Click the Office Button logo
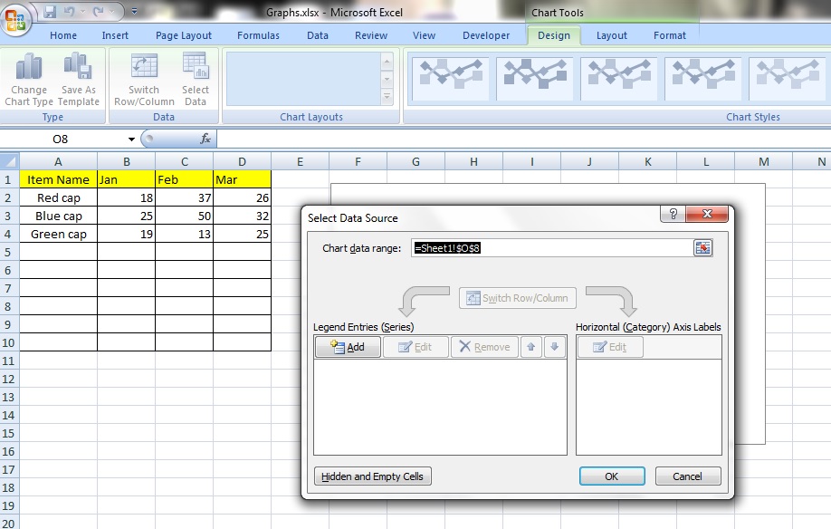Viewport: 831px width, 529px height. [16, 19]
